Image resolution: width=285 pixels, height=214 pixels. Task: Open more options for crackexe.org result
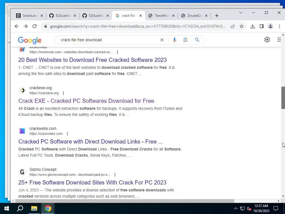(63, 93)
